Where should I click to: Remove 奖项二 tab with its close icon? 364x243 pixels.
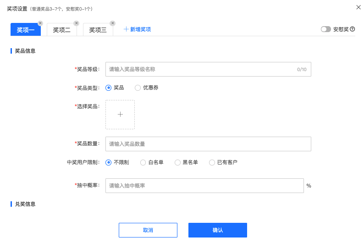77,23
